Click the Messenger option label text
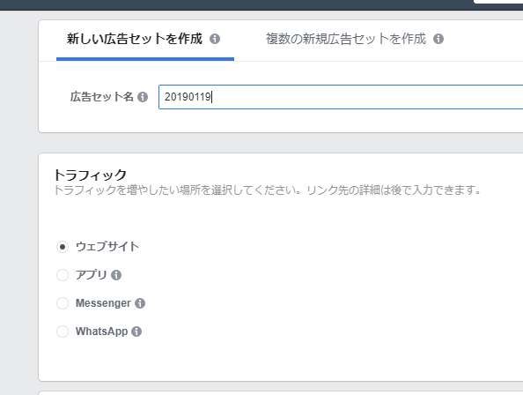 (x=103, y=303)
